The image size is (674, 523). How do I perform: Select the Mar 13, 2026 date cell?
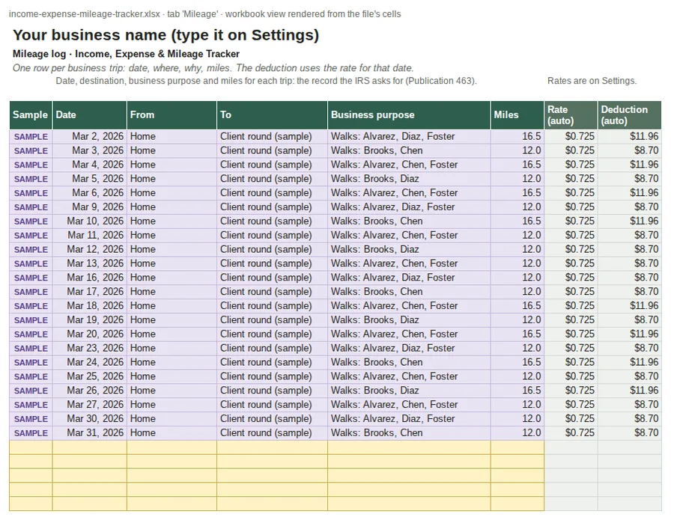[x=89, y=263]
